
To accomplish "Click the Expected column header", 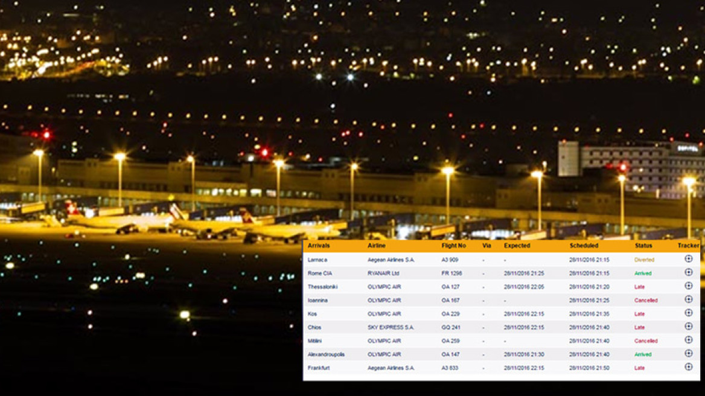I will click(x=517, y=246).
